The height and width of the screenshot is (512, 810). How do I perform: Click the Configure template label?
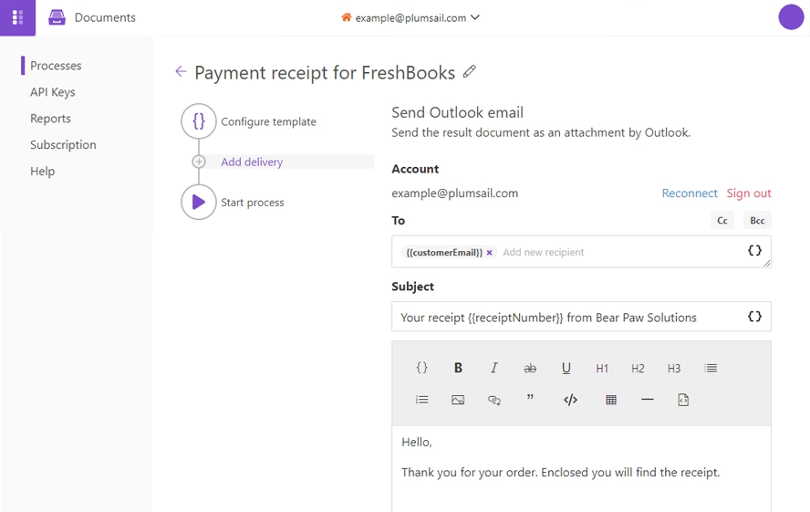tap(268, 121)
